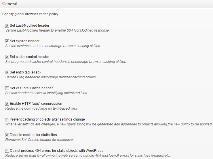Click the General section header
This screenshot has height=159, width=213.
10,4
